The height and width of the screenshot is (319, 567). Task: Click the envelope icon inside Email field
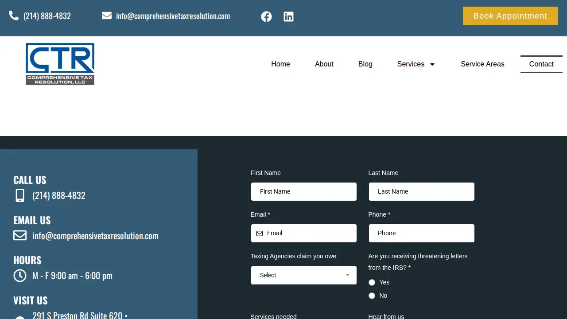tap(260, 233)
